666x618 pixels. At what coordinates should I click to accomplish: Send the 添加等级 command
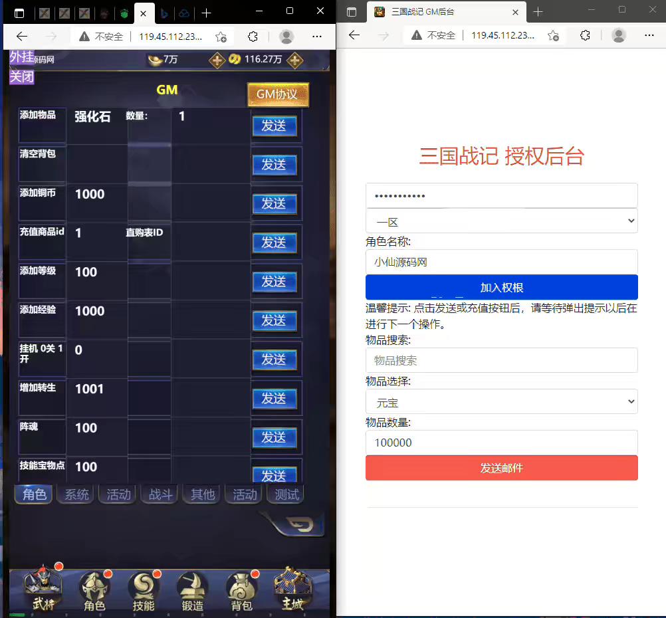pyautogui.click(x=275, y=282)
